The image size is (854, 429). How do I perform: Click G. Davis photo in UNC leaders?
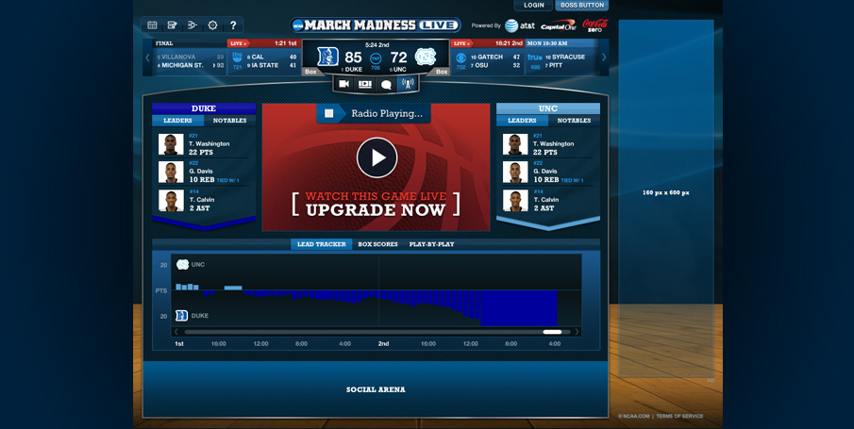(x=515, y=172)
